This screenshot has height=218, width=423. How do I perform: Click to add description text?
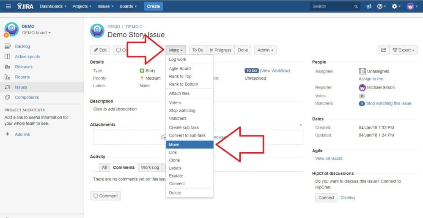point(115,109)
